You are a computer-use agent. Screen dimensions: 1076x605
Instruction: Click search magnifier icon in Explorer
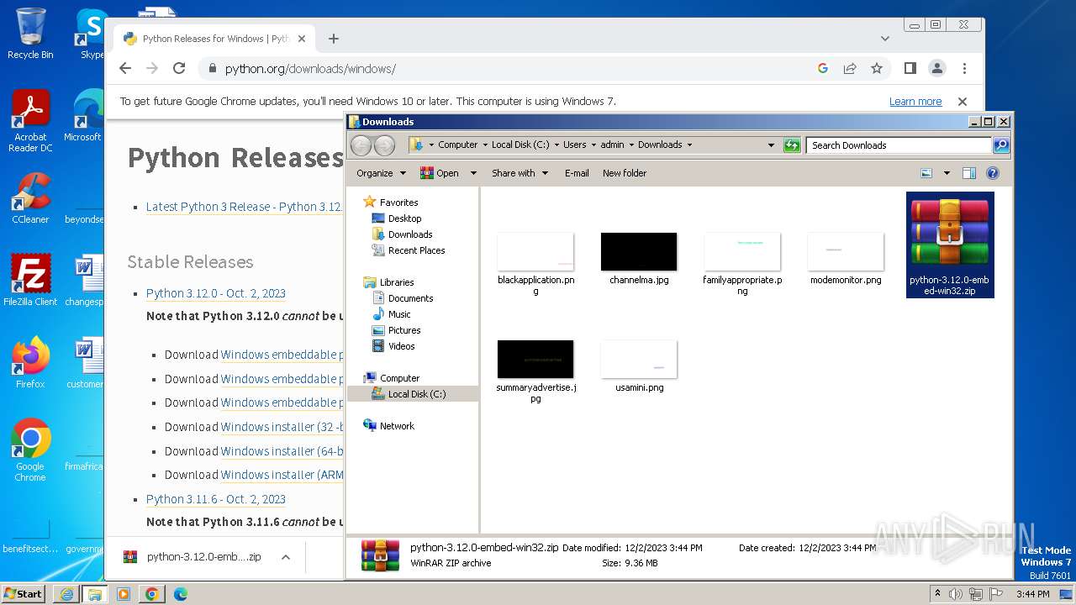(x=1001, y=145)
